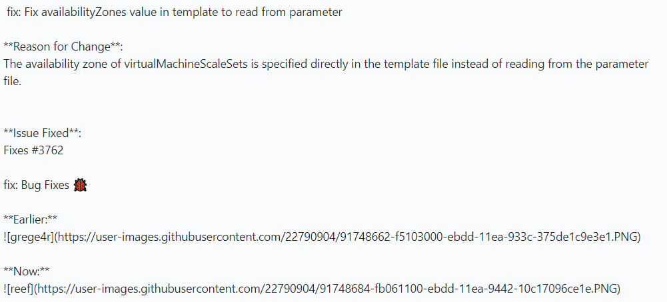Screen dimensions: 667x302
Task: Click the grege4r image URL
Action: click(x=346, y=237)
